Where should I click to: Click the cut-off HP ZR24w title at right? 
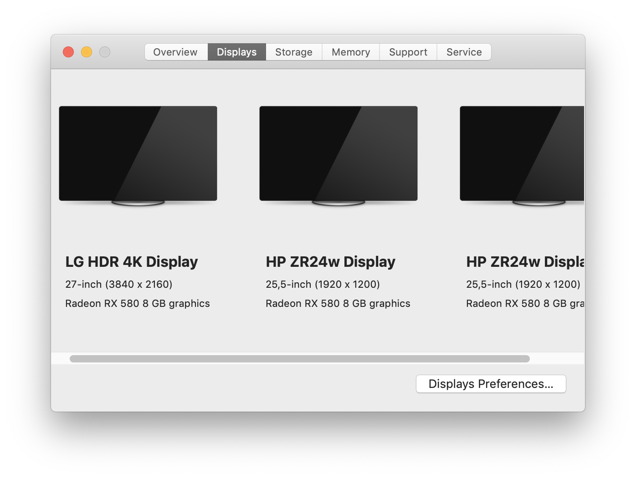click(525, 262)
